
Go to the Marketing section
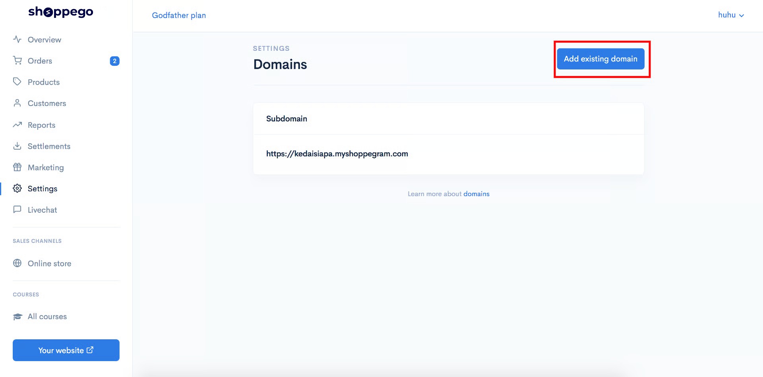[66, 167]
